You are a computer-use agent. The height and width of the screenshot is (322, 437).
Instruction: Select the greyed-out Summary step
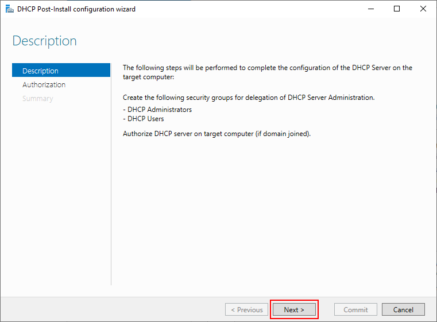coord(38,98)
